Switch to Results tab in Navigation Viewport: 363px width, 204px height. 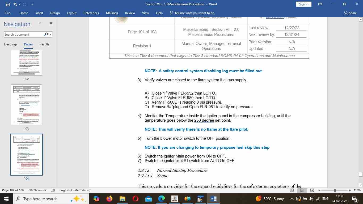(x=44, y=44)
